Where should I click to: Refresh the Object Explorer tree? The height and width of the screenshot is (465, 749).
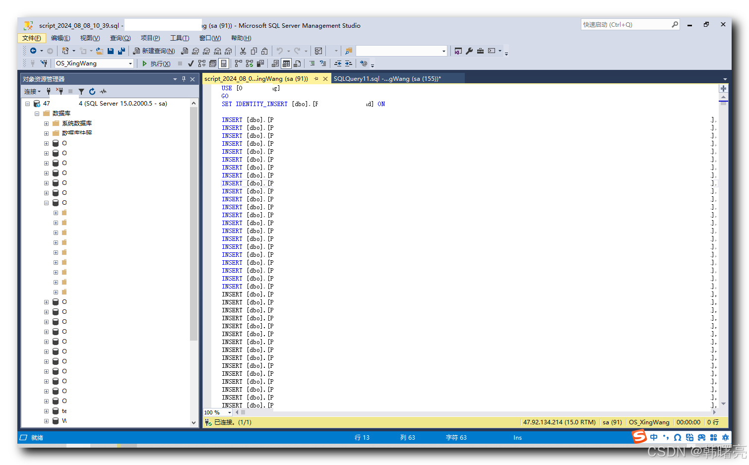(x=92, y=91)
